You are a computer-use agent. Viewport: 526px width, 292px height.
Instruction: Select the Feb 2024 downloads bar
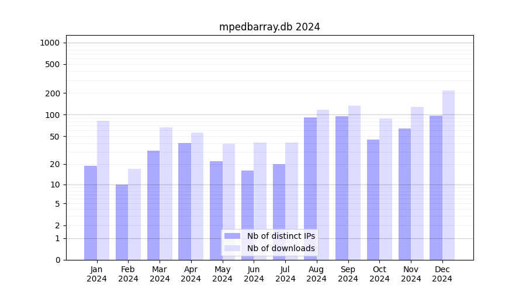click(134, 214)
